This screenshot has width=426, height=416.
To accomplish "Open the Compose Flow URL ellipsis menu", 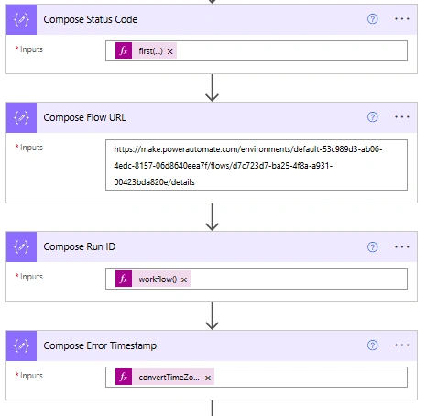I will pyautogui.click(x=401, y=117).
